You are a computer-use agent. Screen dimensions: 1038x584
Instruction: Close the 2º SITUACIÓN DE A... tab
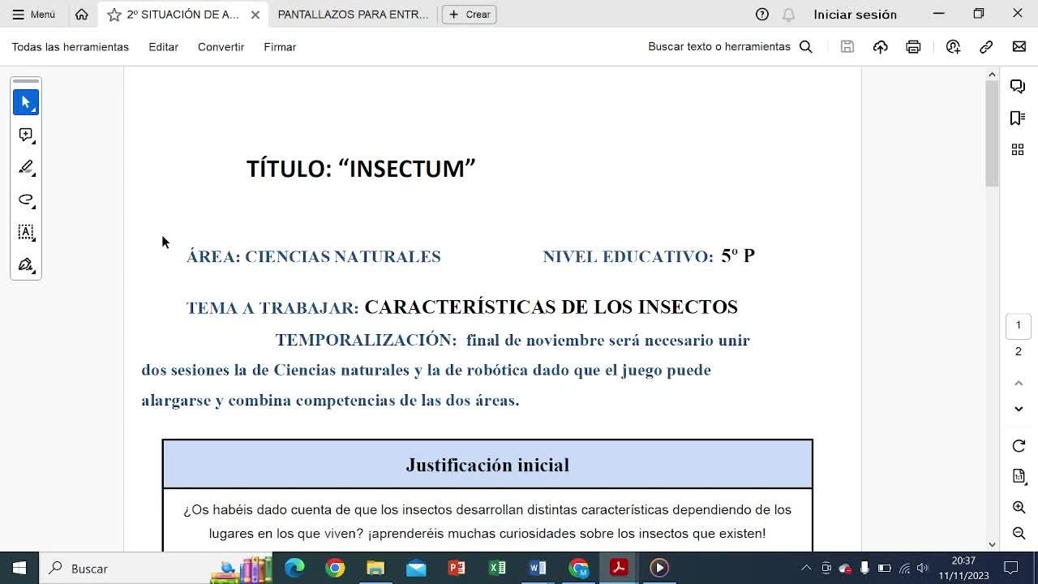255,15
